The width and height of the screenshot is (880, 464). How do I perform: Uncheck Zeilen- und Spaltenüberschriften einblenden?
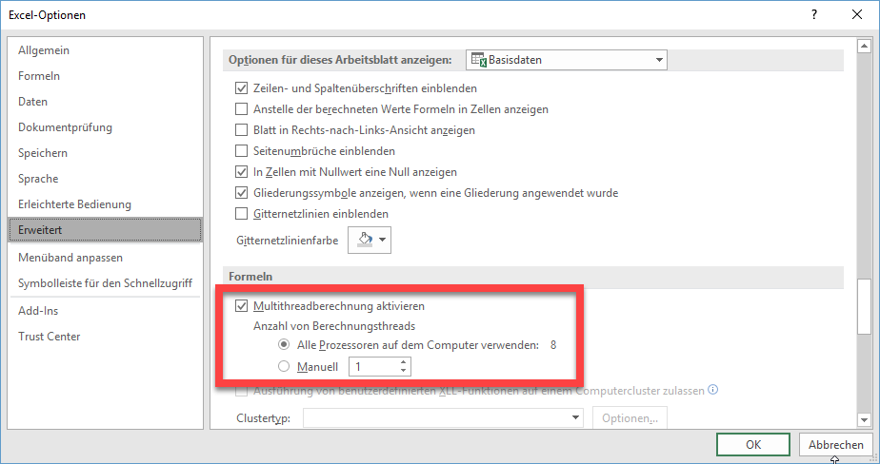click(242, 88)
